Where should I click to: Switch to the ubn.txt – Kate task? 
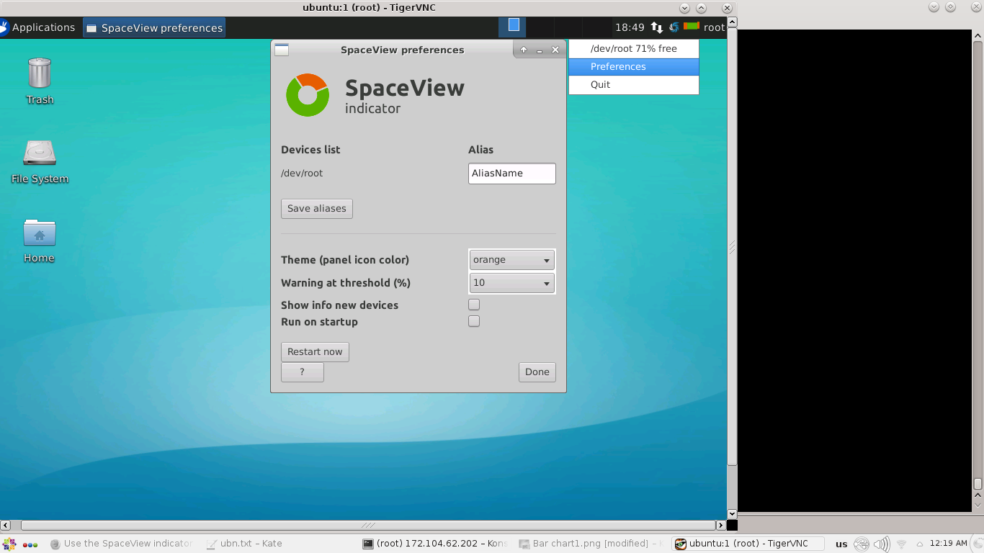click(x=244, y=544)
